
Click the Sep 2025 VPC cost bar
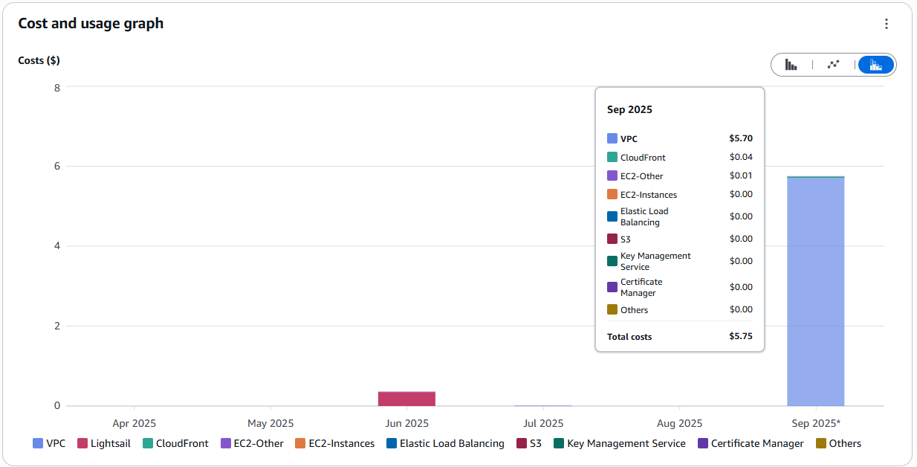(815, 297)
